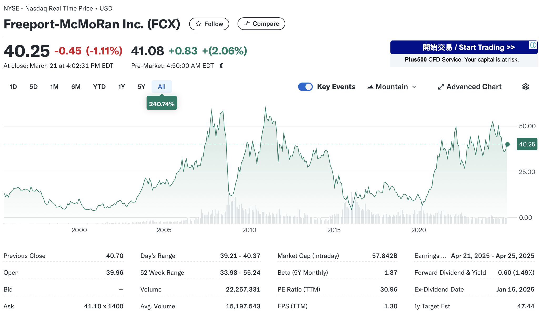The width and height of the screenshot is (543, 316).
Task: Click the 240.74% performance badge
Action: coord(162,104)
